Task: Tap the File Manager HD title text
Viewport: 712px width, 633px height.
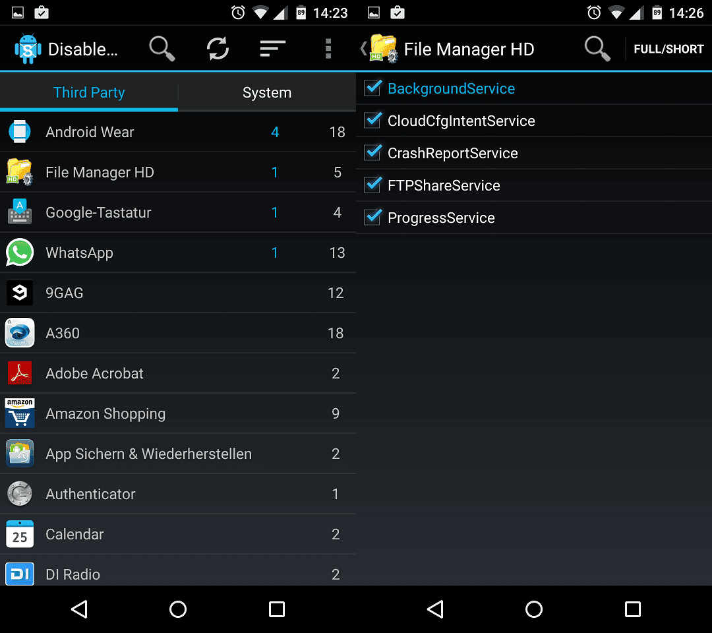Action: (x=469, y=49)
